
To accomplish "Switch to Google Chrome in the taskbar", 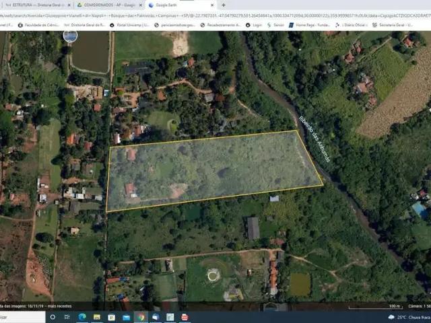I will pos(141,317).
